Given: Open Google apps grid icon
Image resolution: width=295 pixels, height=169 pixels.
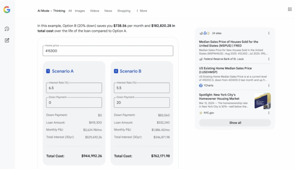Looking at the screenshot, I should click(289, 9).
